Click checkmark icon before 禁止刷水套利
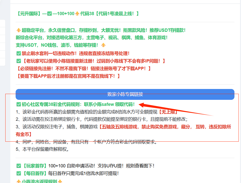Image resolution: width=241 pixels, height=183 pixels. (18, 53)
